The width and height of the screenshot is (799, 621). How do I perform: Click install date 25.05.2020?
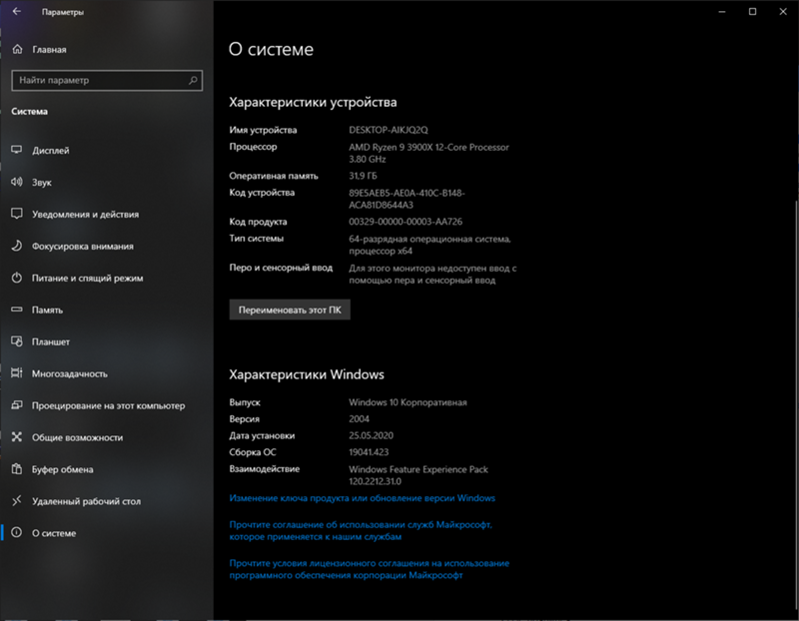(x=371, y=435)
